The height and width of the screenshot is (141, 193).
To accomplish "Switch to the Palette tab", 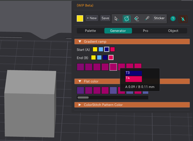I will [90, 31].
